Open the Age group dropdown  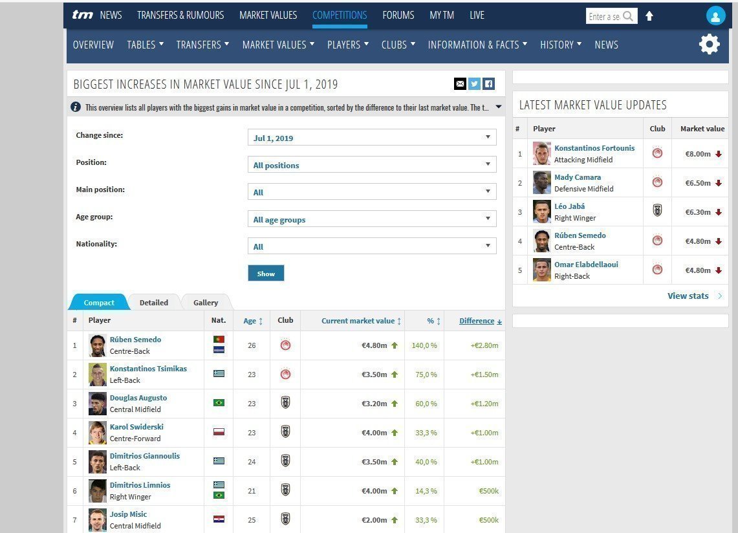point(372,219)
